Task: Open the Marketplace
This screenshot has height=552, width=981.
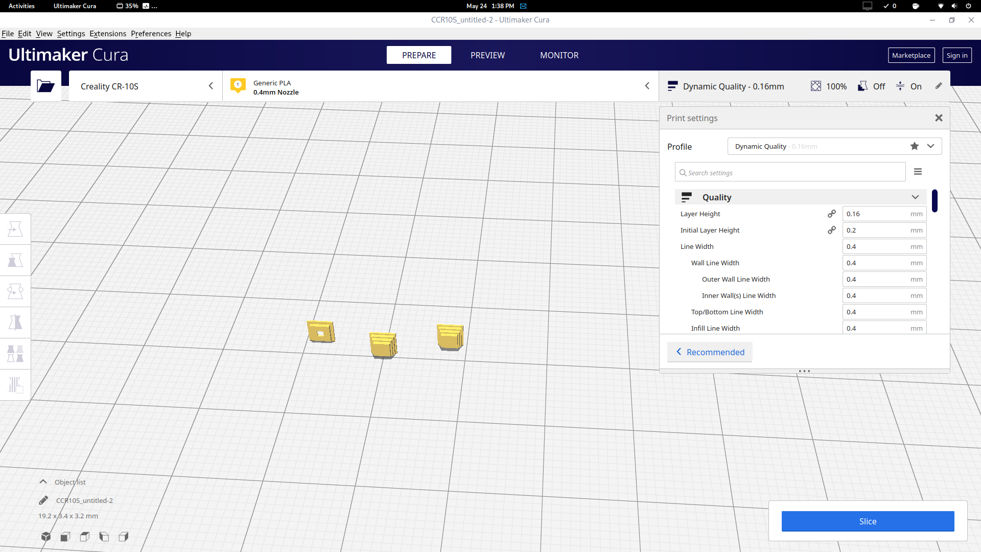Action: [x=911, y=55]
